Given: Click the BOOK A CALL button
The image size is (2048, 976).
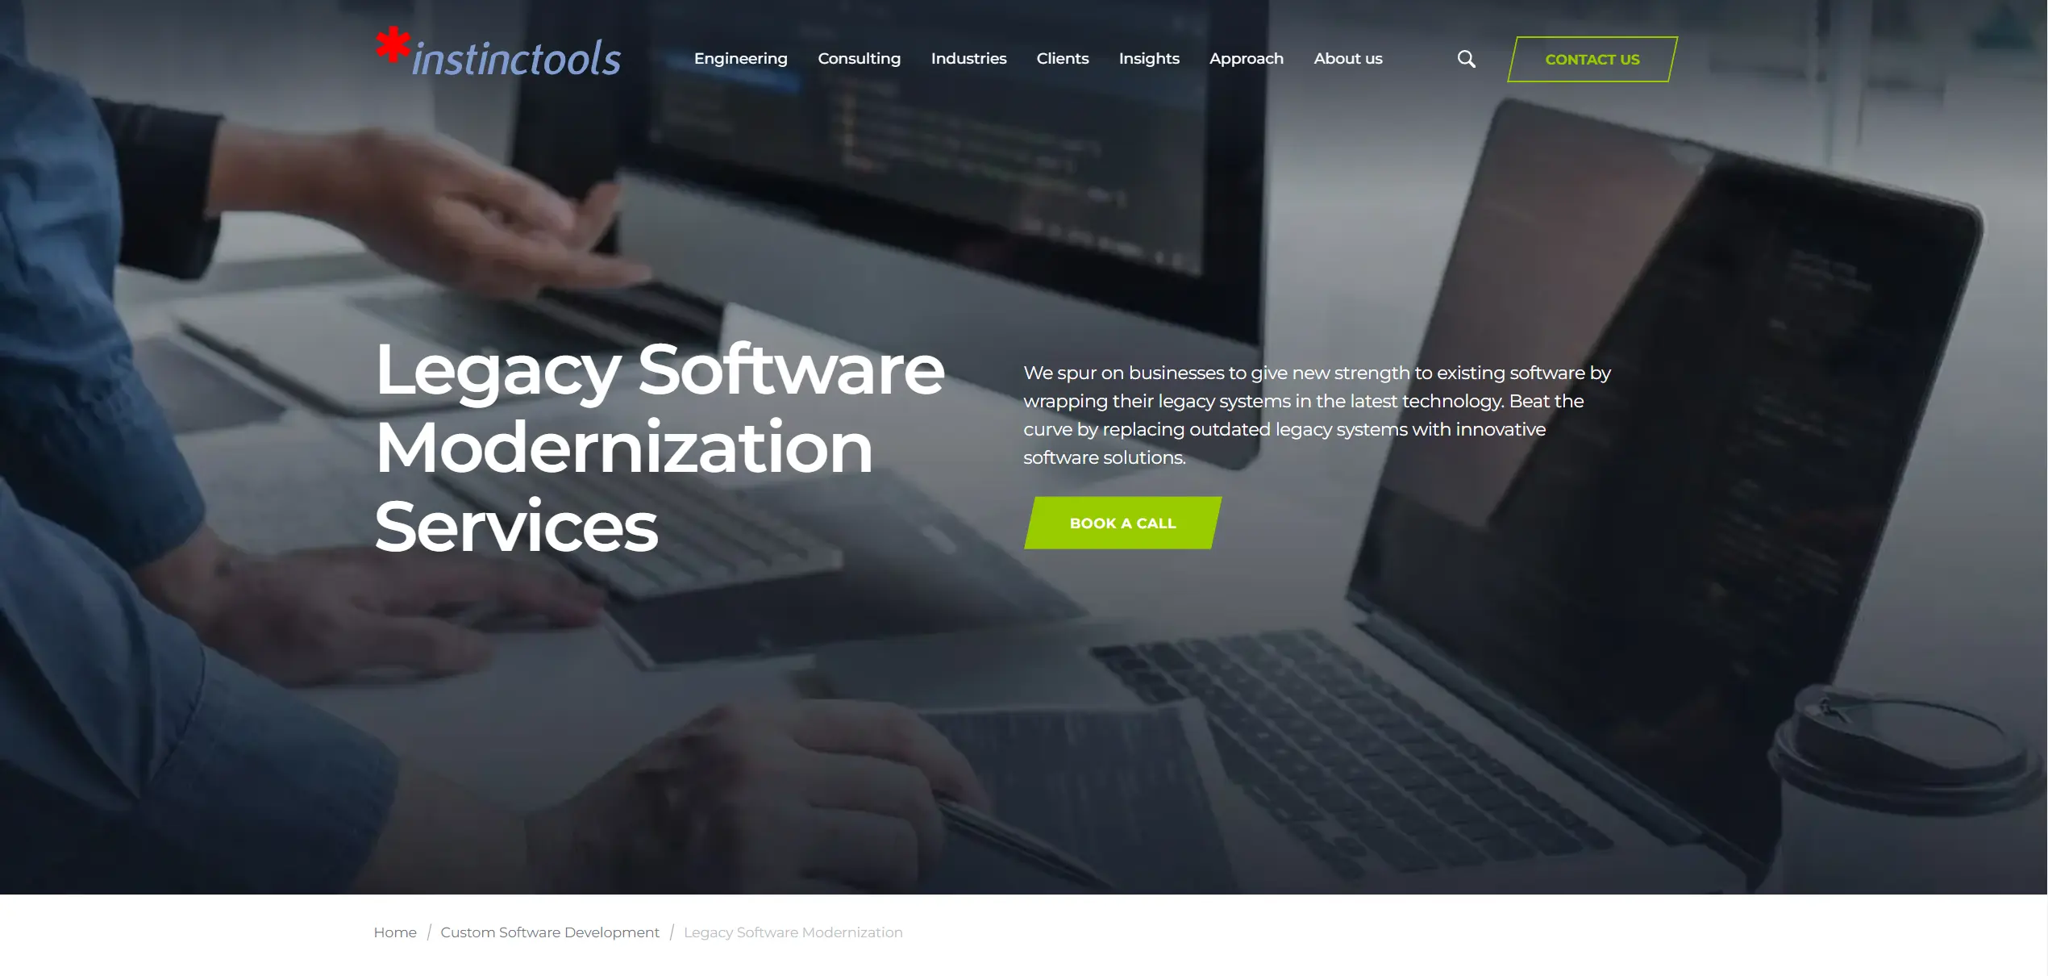Looking at the screenshot, I should pos(1122,523).
